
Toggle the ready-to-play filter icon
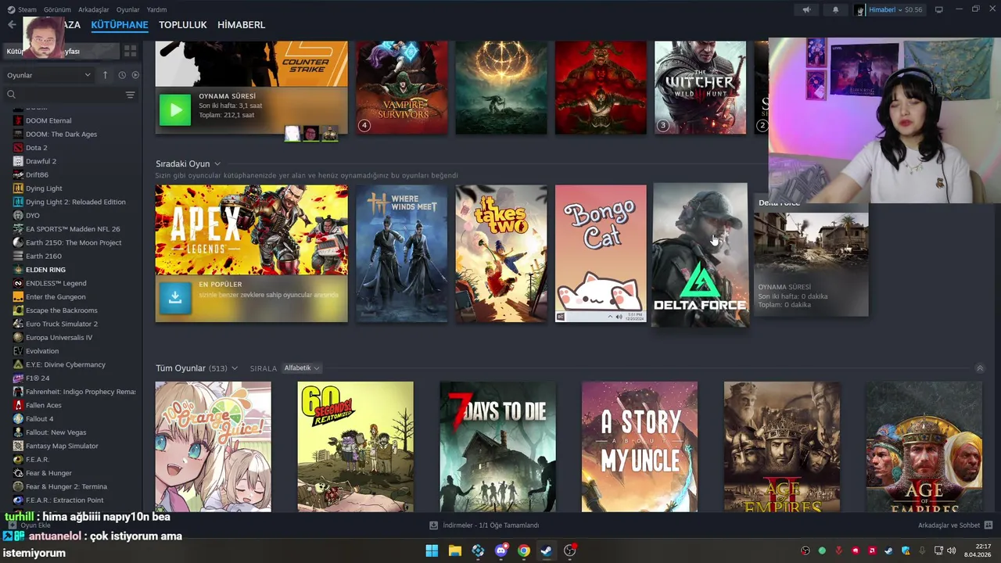135,75
